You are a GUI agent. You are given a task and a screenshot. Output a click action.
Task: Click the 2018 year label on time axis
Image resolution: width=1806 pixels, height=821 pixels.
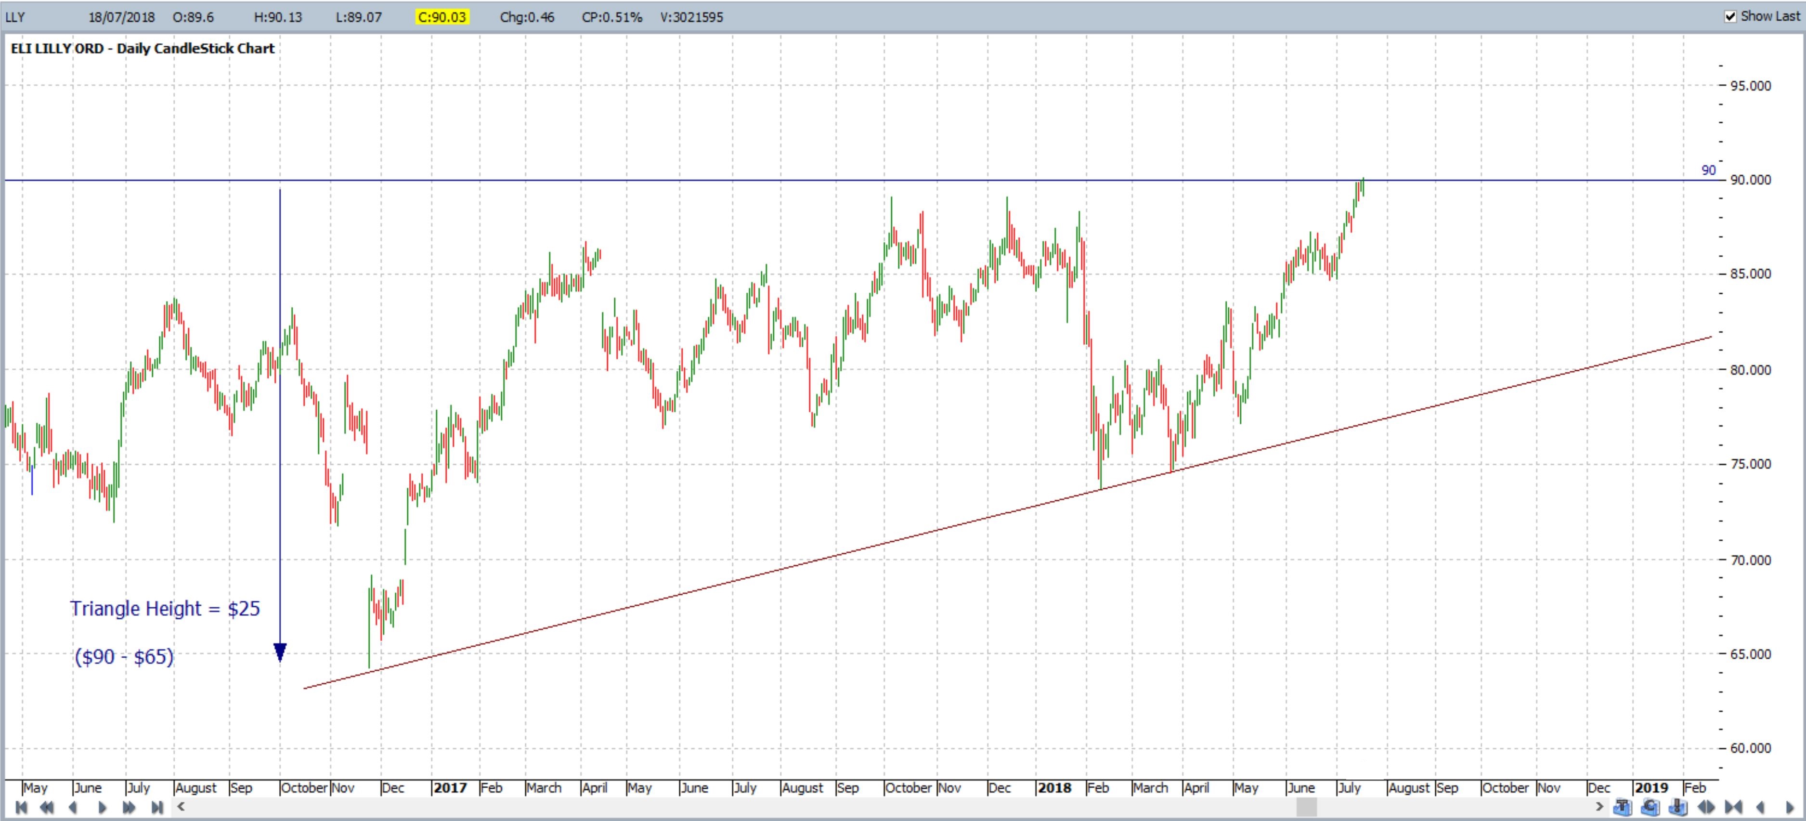pos(1055,788)
